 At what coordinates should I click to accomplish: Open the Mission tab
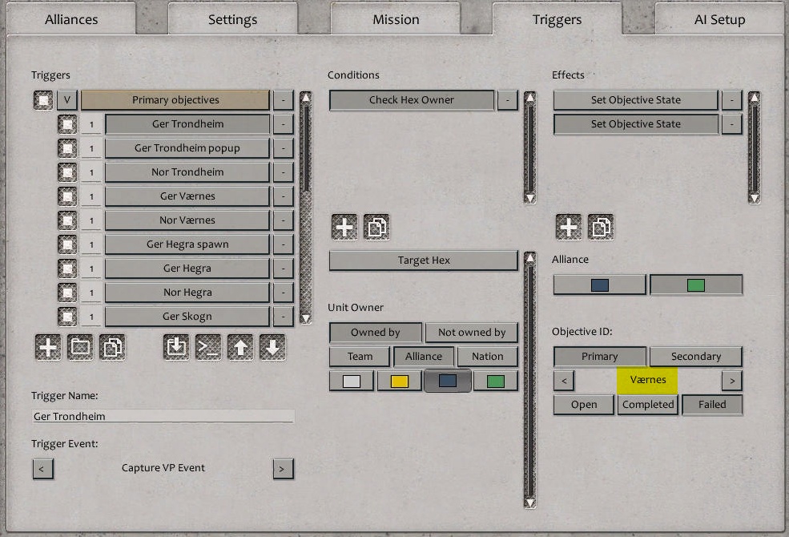[x=396, y=19]
